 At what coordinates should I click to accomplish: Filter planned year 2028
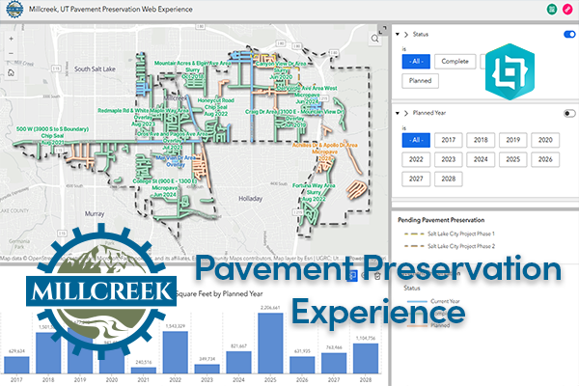click(x=449, y=179)
